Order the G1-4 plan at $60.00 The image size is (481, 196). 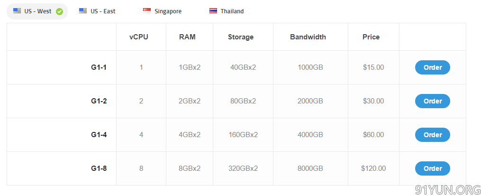point(433,135)
